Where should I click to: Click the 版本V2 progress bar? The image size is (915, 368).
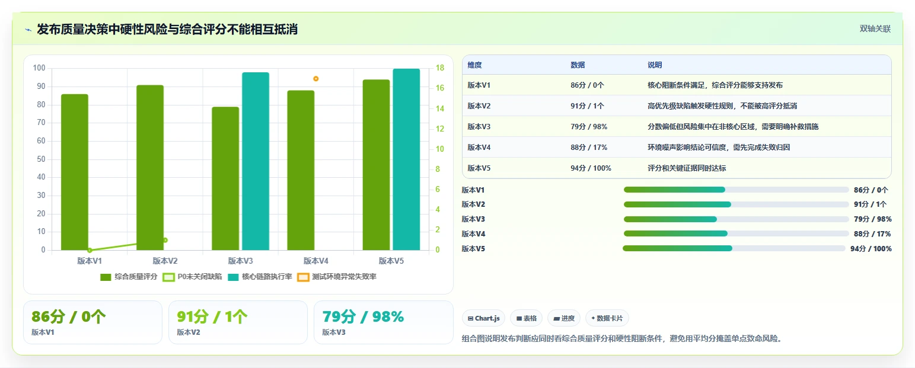click(x=736, y=204)
